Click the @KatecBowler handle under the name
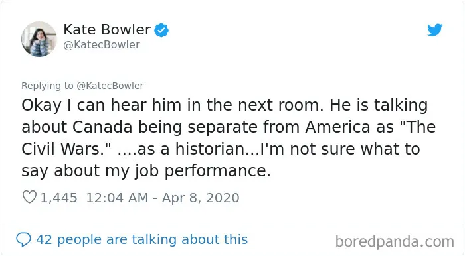The height and width of the screenshot is (256, 465). pos(102,45)
